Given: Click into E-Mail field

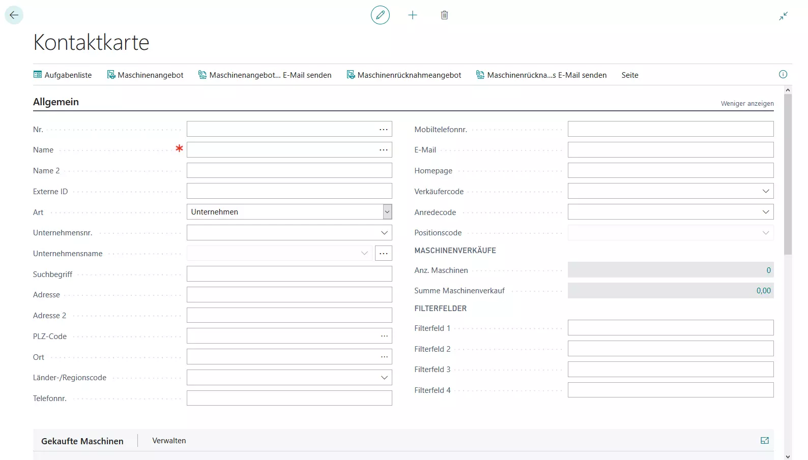Looking at the screenshot, I should pos(671,150).
